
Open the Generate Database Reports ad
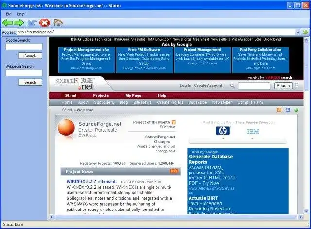click(x=210, y=159)
